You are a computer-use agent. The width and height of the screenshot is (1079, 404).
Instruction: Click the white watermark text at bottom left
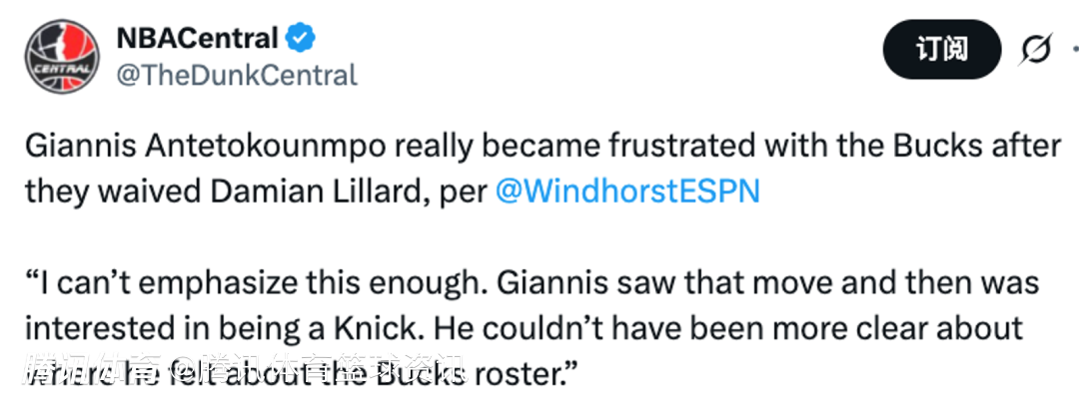point(240,371)
